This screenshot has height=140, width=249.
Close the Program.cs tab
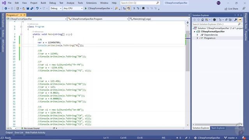[25, 15]
